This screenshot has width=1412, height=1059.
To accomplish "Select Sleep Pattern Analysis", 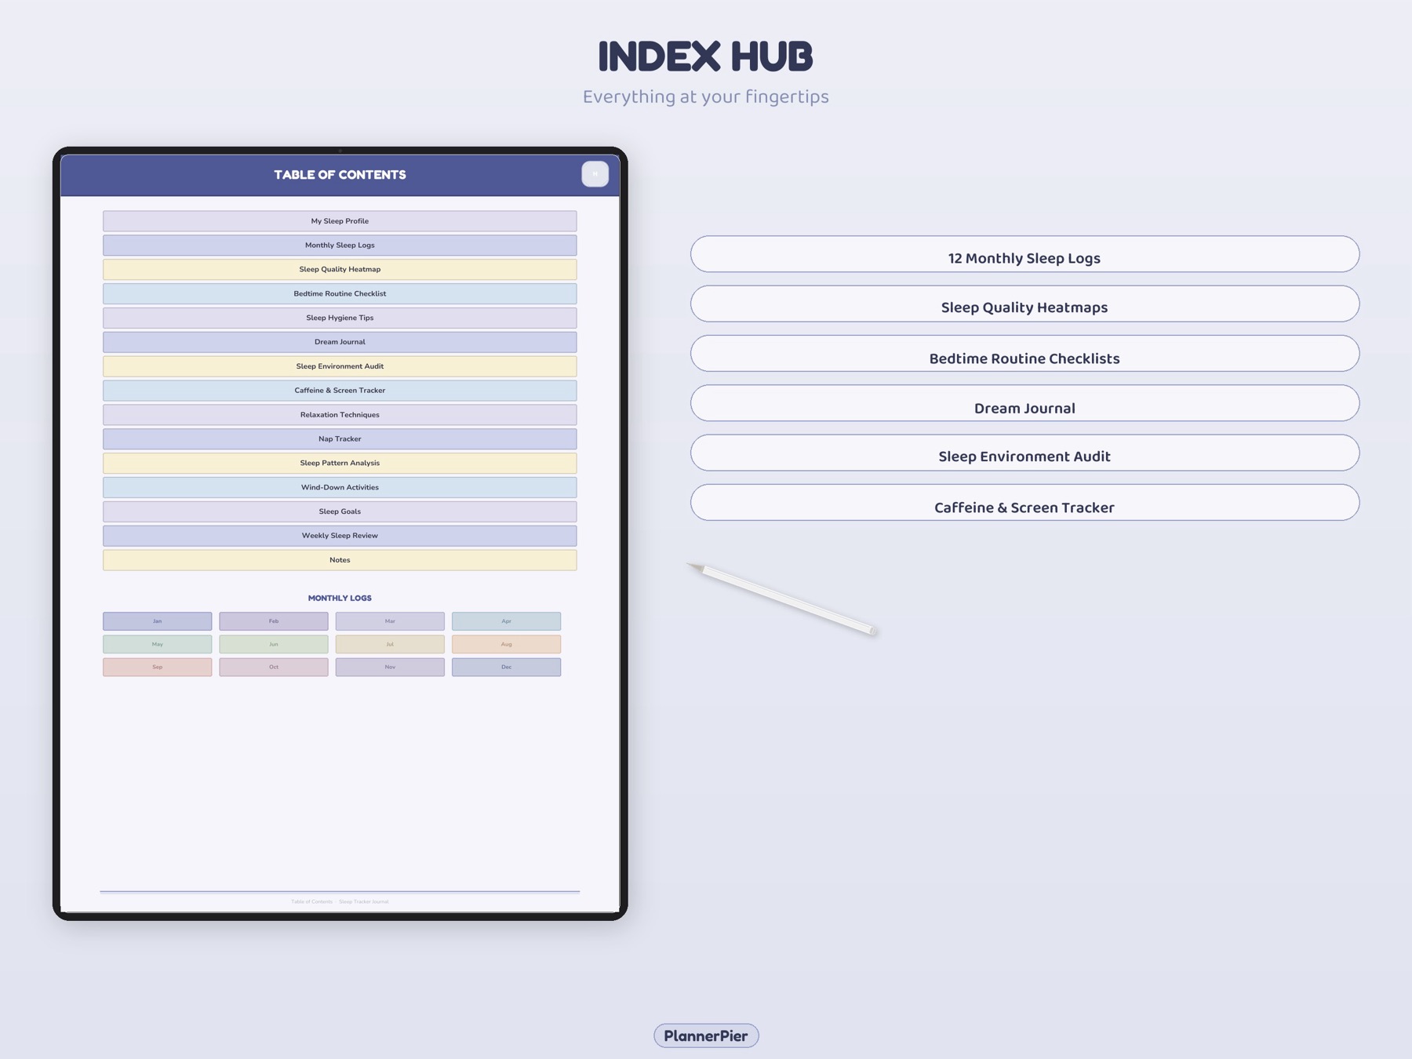I will (339, 463).
